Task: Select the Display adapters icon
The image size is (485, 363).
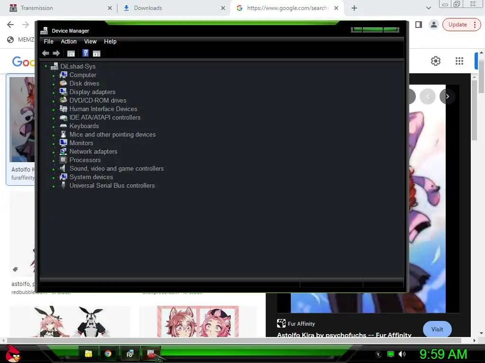Action: (63, 92)
